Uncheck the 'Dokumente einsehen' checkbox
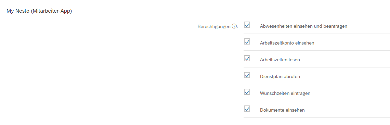This screenshot has width=390, height=125. tap(247, 109)
